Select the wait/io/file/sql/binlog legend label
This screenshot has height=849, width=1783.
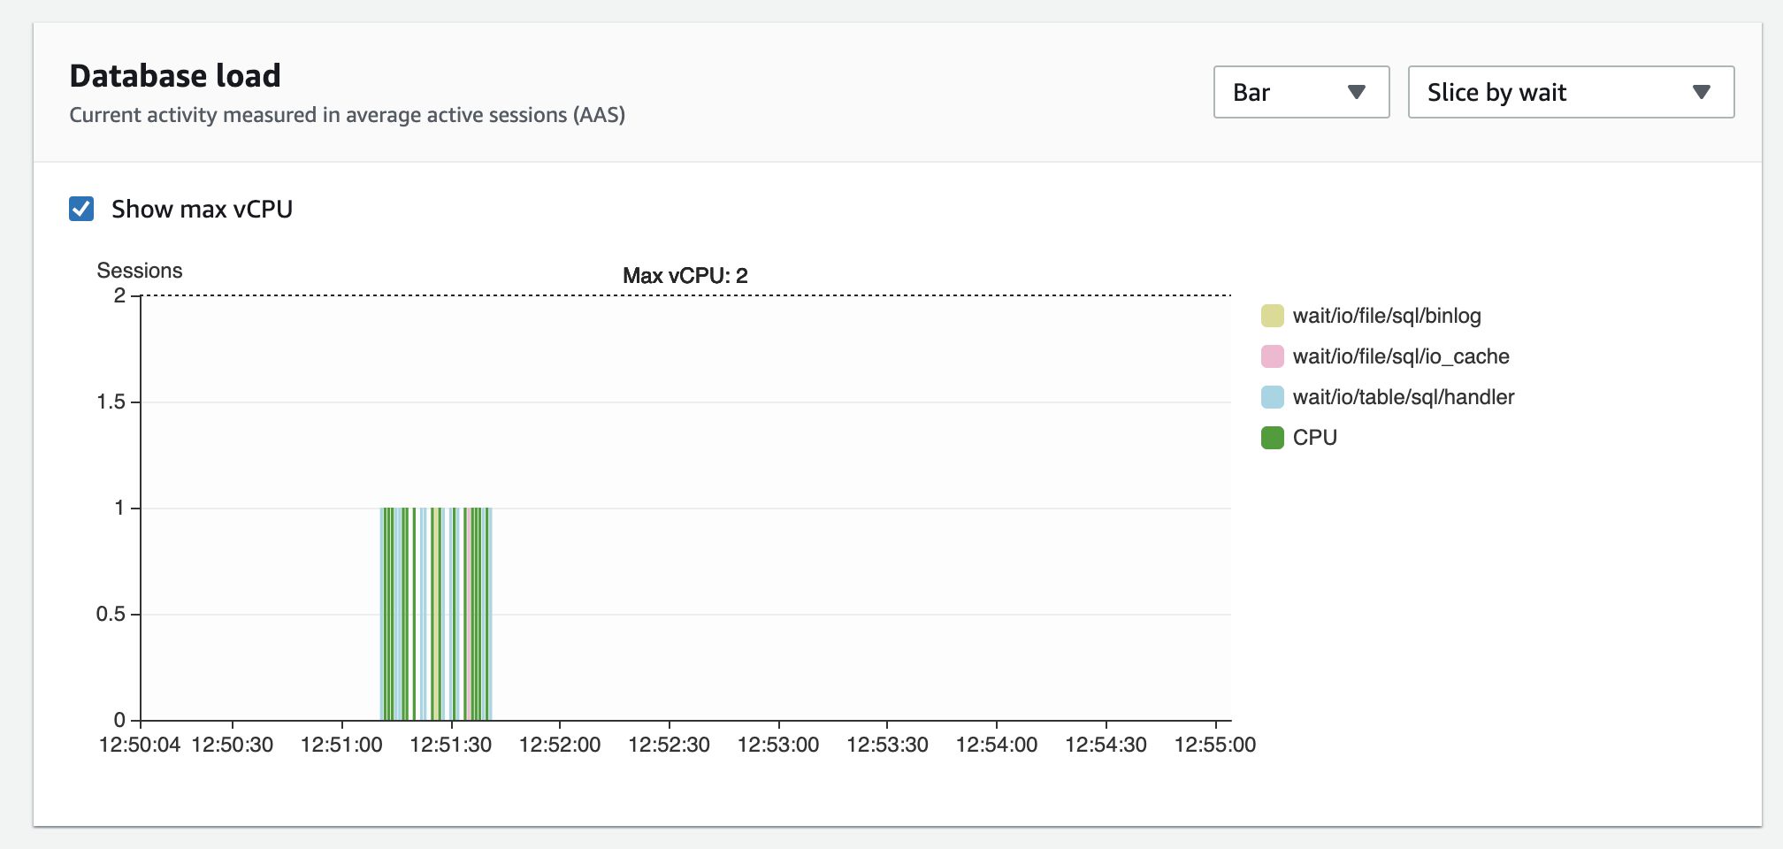[x=1387, y=316]
